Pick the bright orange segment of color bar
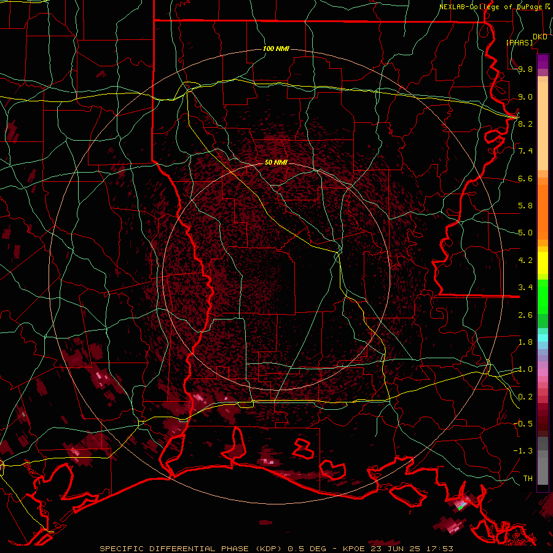Screen dimensions: 553x553 [x=543, y=213]
